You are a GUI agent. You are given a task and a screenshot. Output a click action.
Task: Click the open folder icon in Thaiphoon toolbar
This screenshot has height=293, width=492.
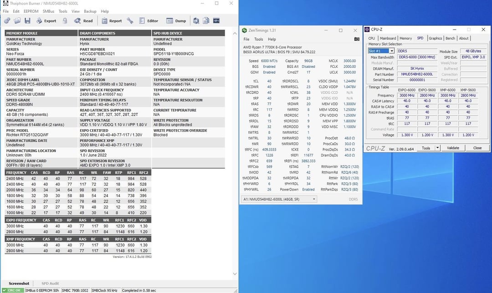[17, 20]
